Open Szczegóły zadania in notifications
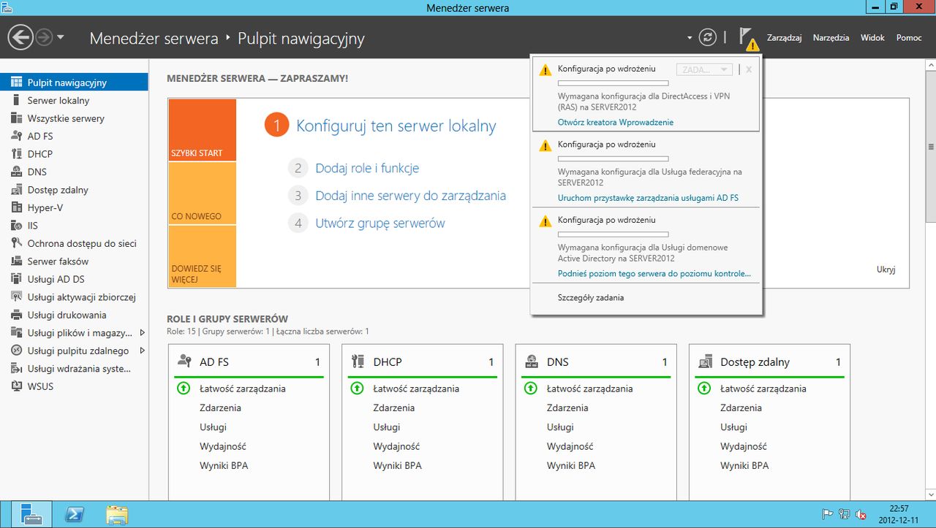936x528 pixels. (x=591, y=297)
